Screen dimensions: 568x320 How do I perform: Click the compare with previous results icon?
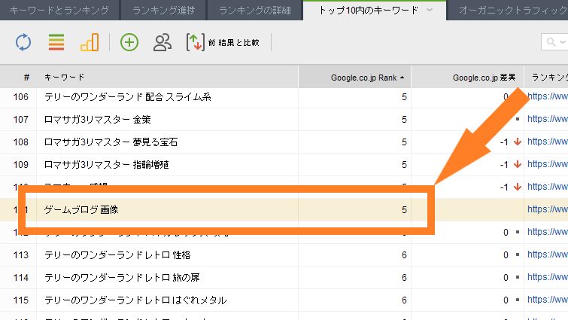pos(196,42)
